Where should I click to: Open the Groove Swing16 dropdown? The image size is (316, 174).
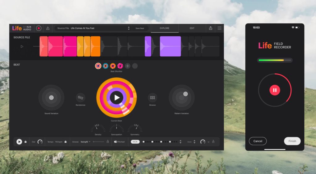coord(85,142)
